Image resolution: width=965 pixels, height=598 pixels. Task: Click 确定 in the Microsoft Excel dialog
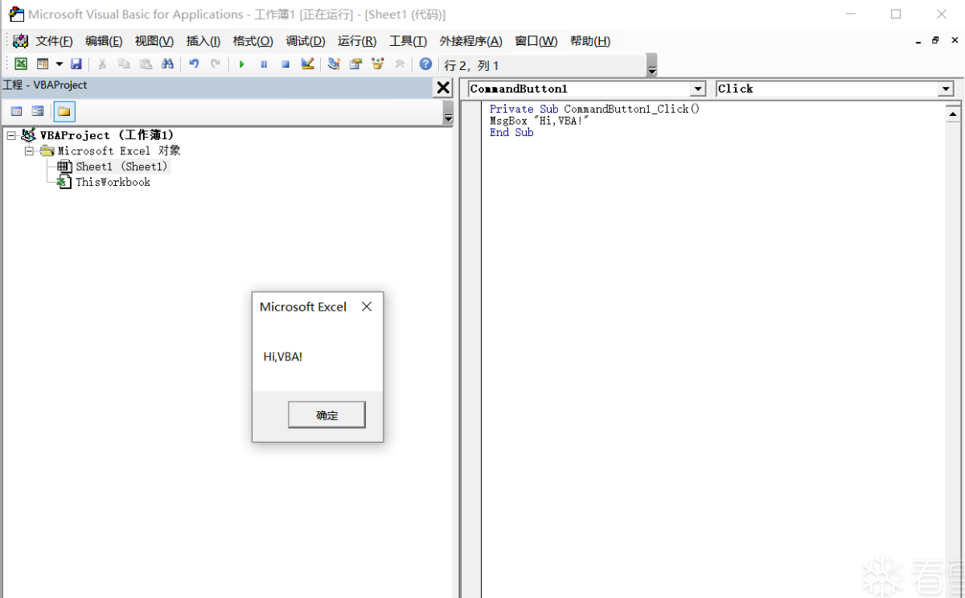(326, 415)
